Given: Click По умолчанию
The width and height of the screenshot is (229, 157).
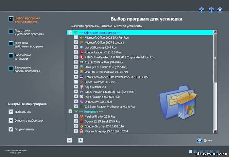Looking at the screenshot, I should (24, 129).
